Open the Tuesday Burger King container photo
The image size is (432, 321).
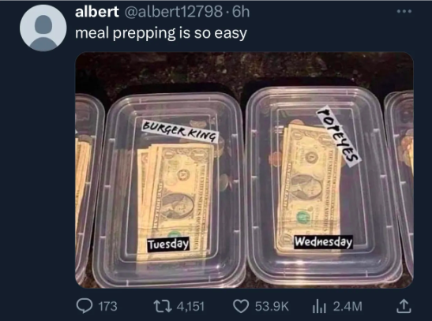(170, 190)
